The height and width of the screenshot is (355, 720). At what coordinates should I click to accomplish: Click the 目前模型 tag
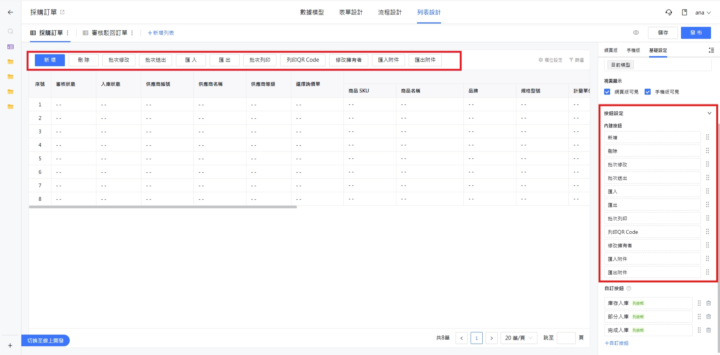(621, 65)
